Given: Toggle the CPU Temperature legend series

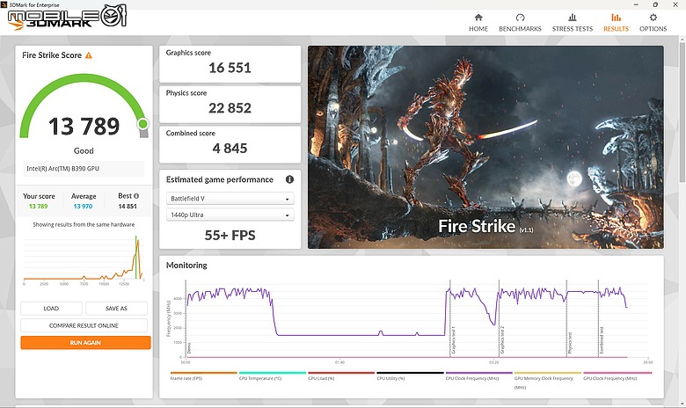Looking at the screenshot, I should click(272, 376).
